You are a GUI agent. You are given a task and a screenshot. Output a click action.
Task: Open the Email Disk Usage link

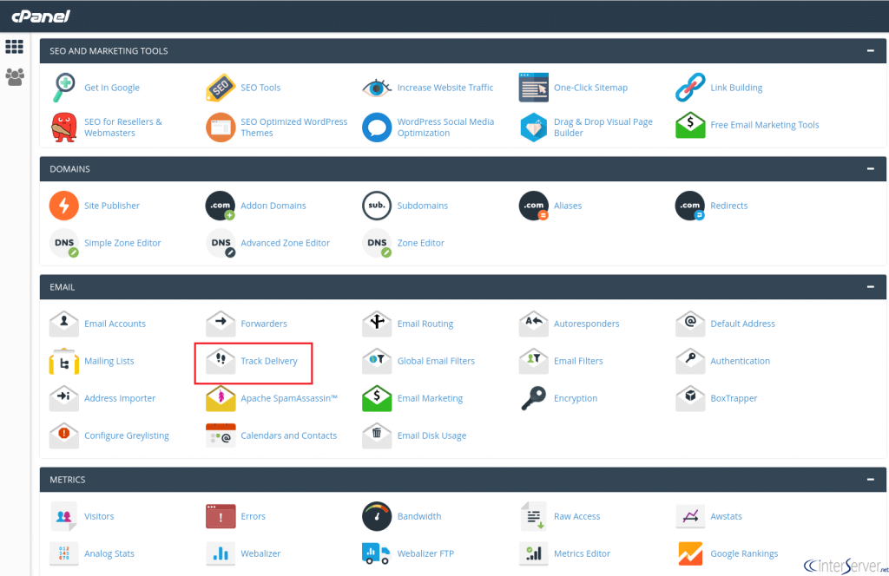tap(431, 435)
